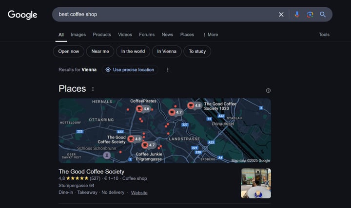
Task: Start voice search with microphone icon
Action: [x=296, y=15]
